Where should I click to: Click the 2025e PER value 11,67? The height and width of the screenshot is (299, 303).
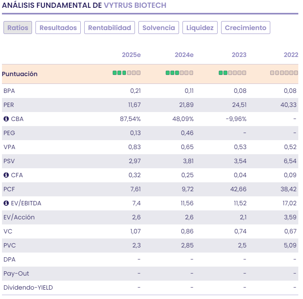point(133,105)
